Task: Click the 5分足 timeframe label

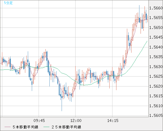Action: pos(8,3)
